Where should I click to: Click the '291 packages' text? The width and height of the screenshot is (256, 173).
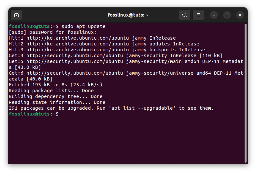click(26, 108)
